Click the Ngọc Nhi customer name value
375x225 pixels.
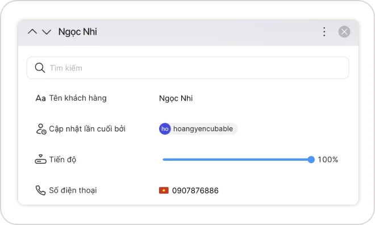coord(176,98)
